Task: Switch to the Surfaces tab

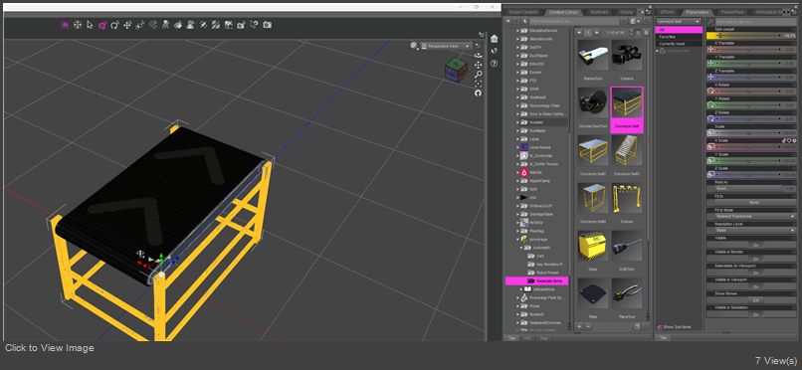Action: click(x=599, y=12)
